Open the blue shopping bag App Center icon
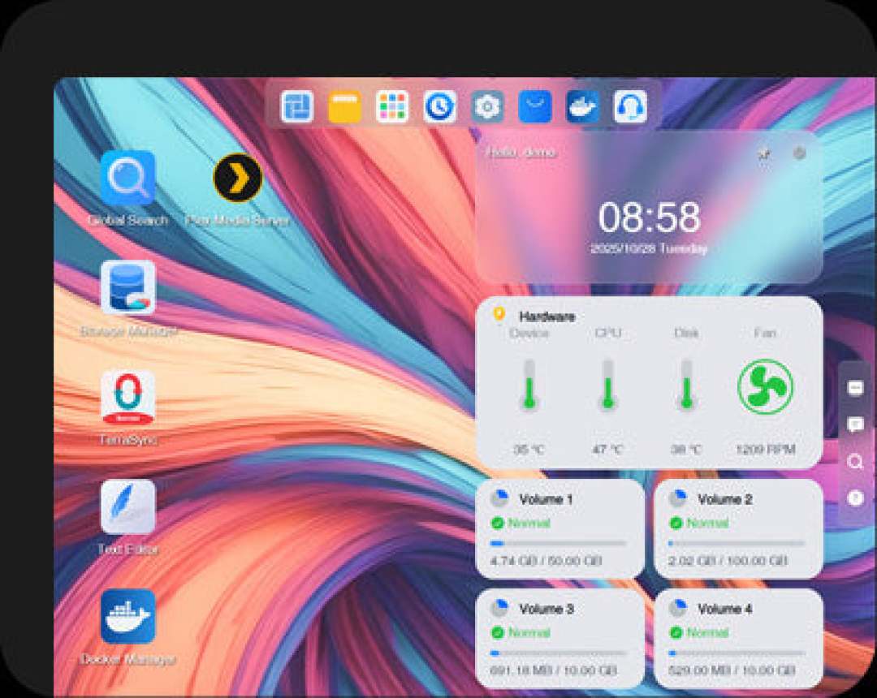This screenshot has height=698, width=877. (535, 106)
